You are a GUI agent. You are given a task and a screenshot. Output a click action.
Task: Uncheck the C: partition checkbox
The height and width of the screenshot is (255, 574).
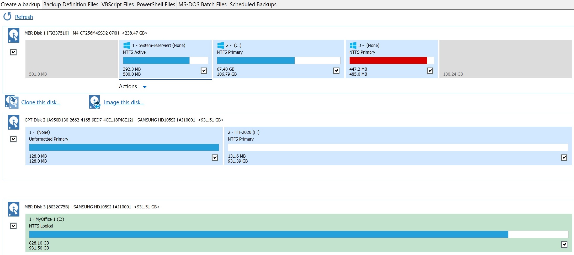point(336,71)
